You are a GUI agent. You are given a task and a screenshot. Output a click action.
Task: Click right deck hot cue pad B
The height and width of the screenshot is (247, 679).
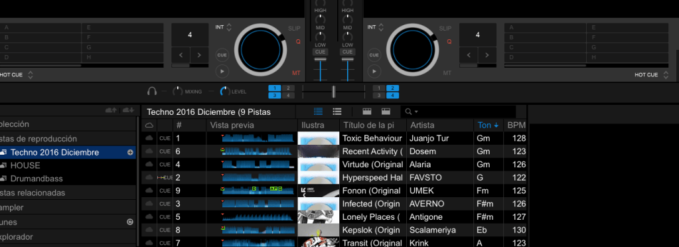(x=545, y=38)
